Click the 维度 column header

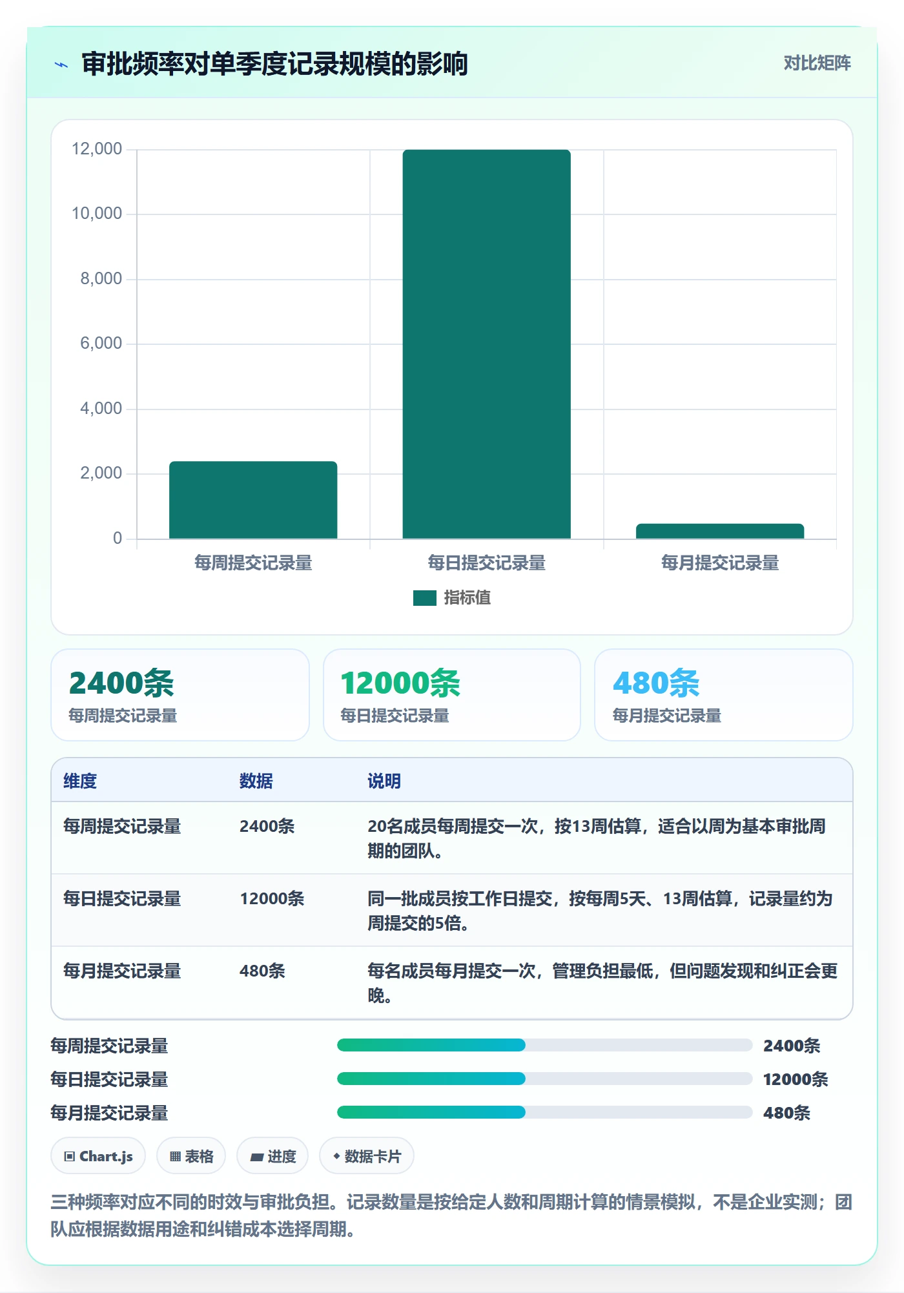tap(80, 781)
